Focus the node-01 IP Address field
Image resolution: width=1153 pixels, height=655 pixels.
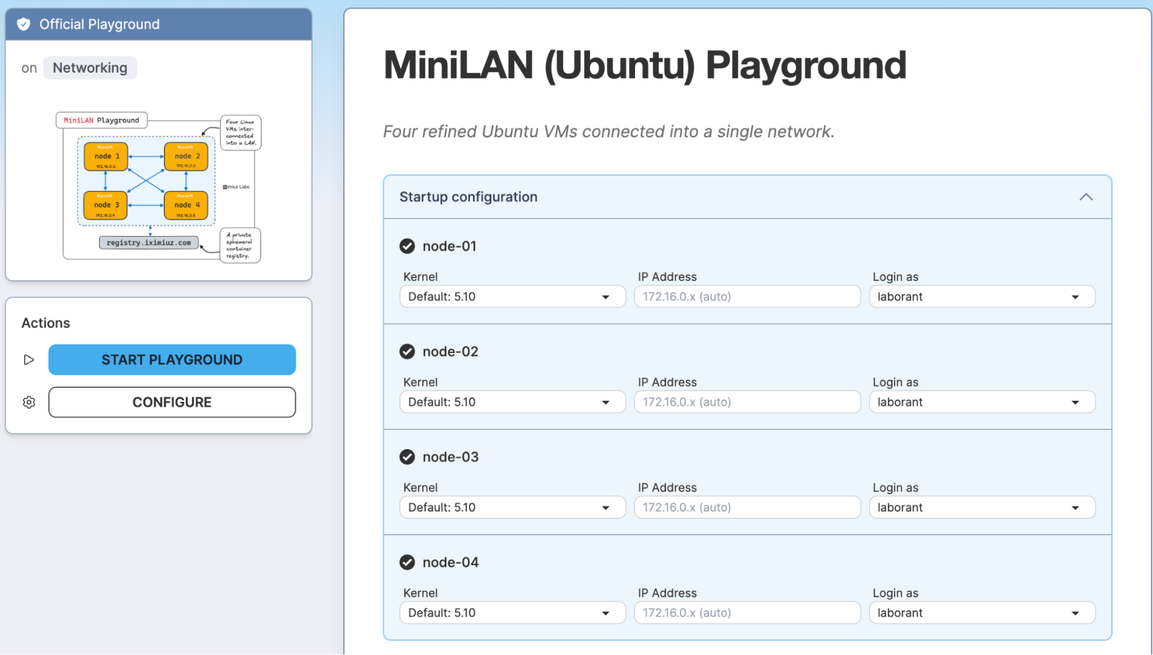(747, 297)
